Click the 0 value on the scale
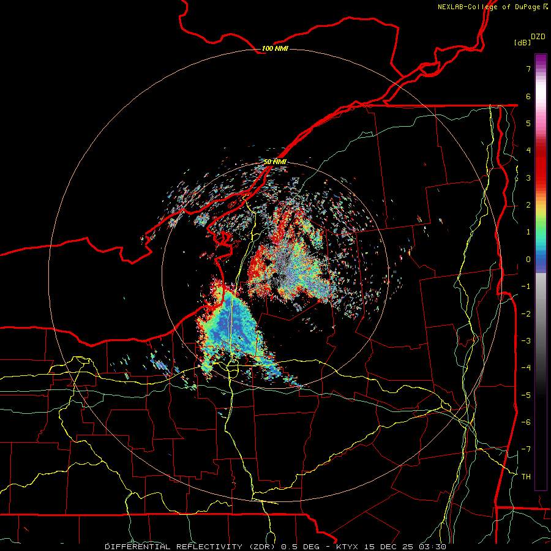Screen dimensions: 551x551 click(x=528, y=260)
